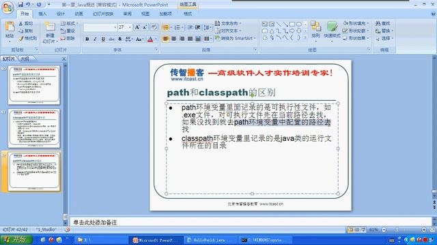Open align text (对齐文本) dropdown

coord(228,31)
